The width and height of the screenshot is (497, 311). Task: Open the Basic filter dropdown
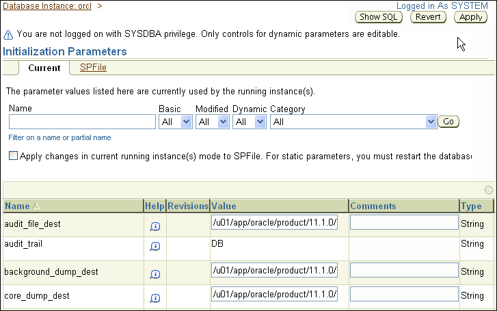point(176,122)
